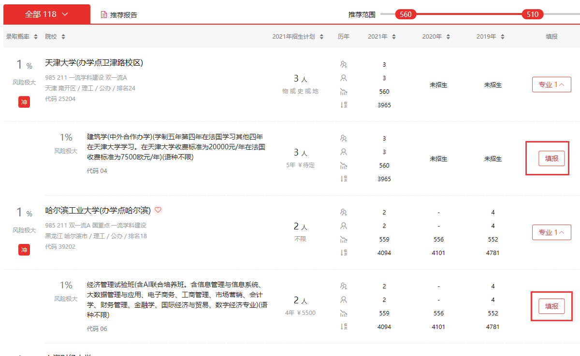Click single-person admitted icon in 建筑学 major row
The height and width of the screenshot is (356, 580).
click(344, 152)
